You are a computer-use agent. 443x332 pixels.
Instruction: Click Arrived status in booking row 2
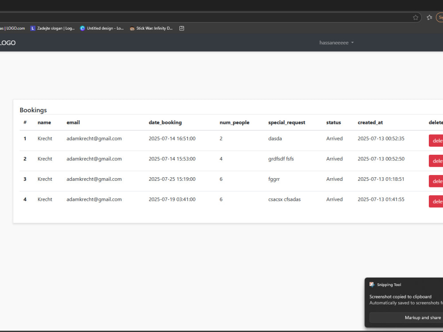click(334, 159)
